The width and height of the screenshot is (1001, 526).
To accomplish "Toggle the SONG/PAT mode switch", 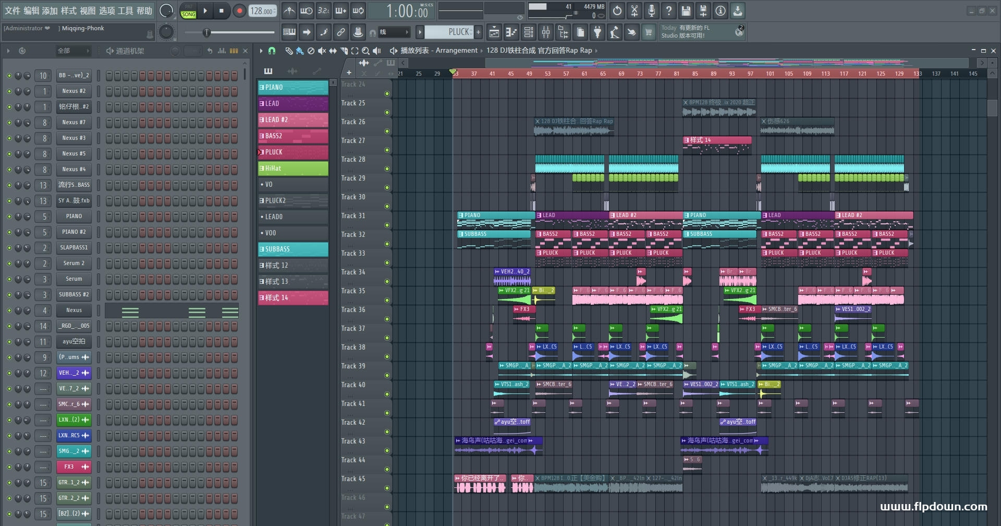I will tap(188, 11).
